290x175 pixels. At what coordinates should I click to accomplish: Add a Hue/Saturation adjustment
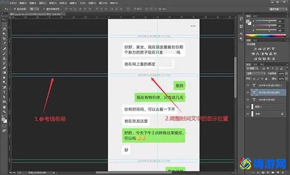[253, 54]
